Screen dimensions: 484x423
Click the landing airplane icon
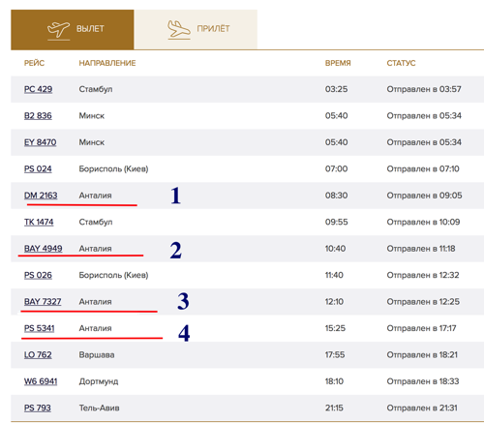pos(179,29)
